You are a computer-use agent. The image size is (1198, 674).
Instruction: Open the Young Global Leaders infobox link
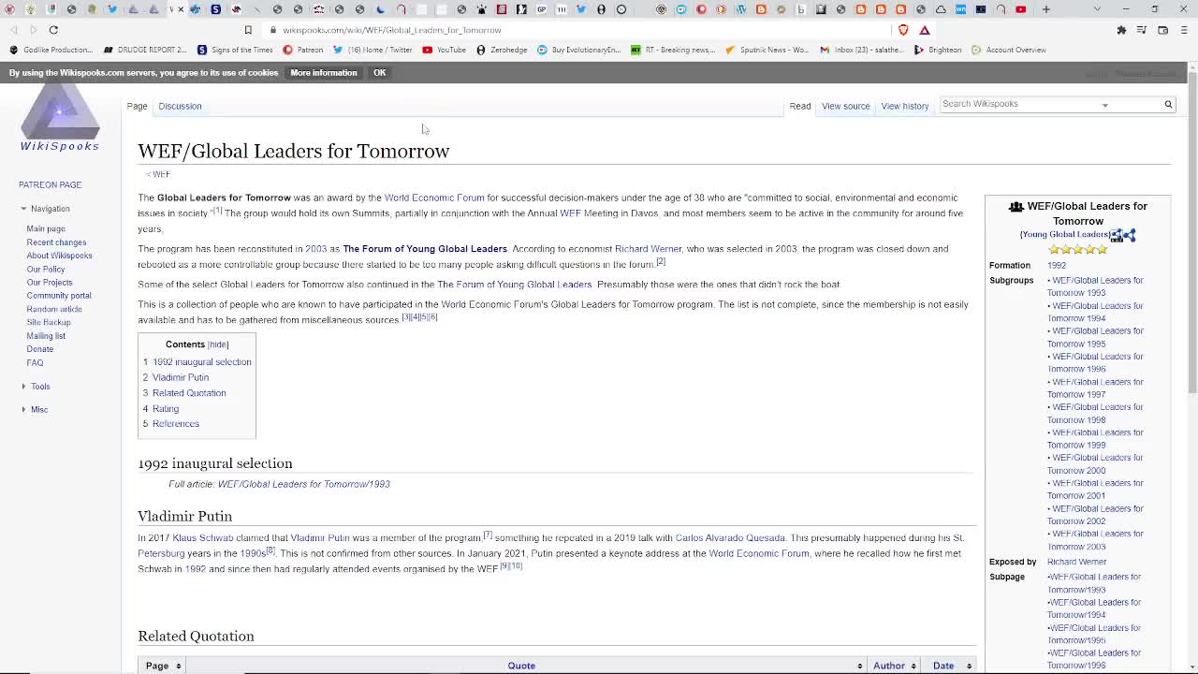1065,235
